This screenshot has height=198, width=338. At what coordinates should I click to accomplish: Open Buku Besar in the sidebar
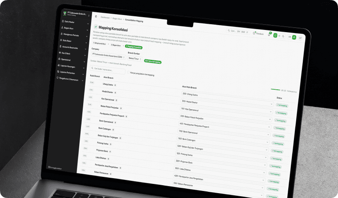point(74,41)
